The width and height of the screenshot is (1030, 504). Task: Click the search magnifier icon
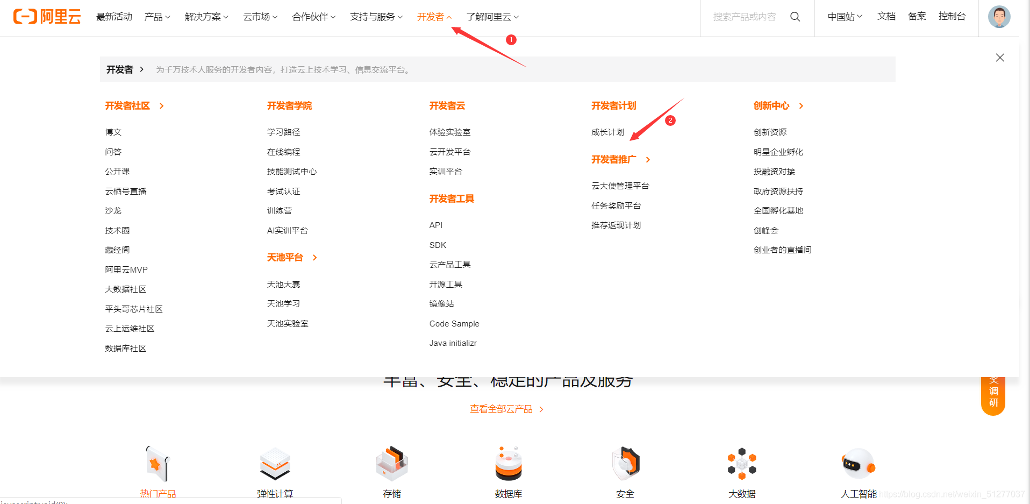tap(795, 17)
